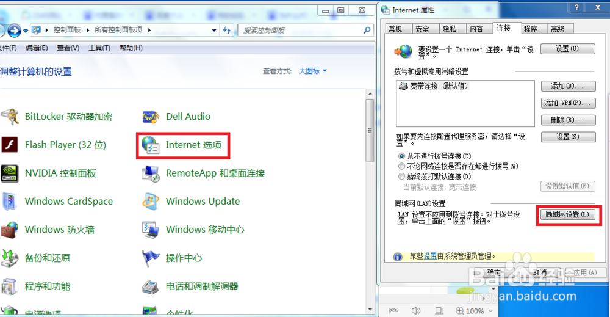Click the zoom magnifier icon at 100%
Image resolution: width=610 pixels, height=317 pixels.
459,310
